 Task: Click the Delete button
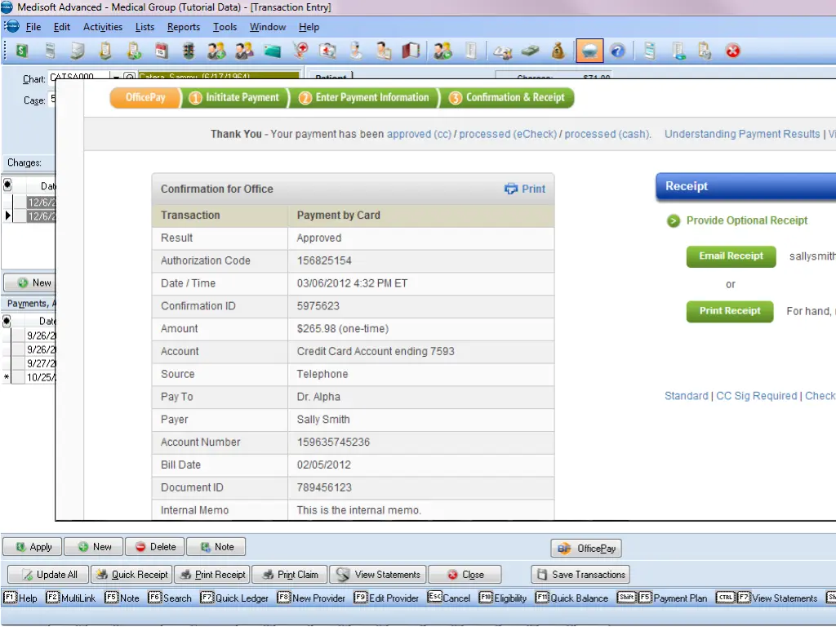(154, 547)
